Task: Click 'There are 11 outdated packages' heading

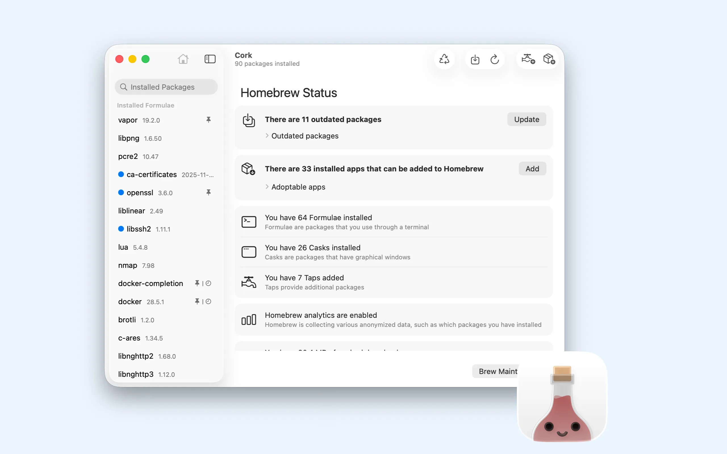Action: coord(323,119)
